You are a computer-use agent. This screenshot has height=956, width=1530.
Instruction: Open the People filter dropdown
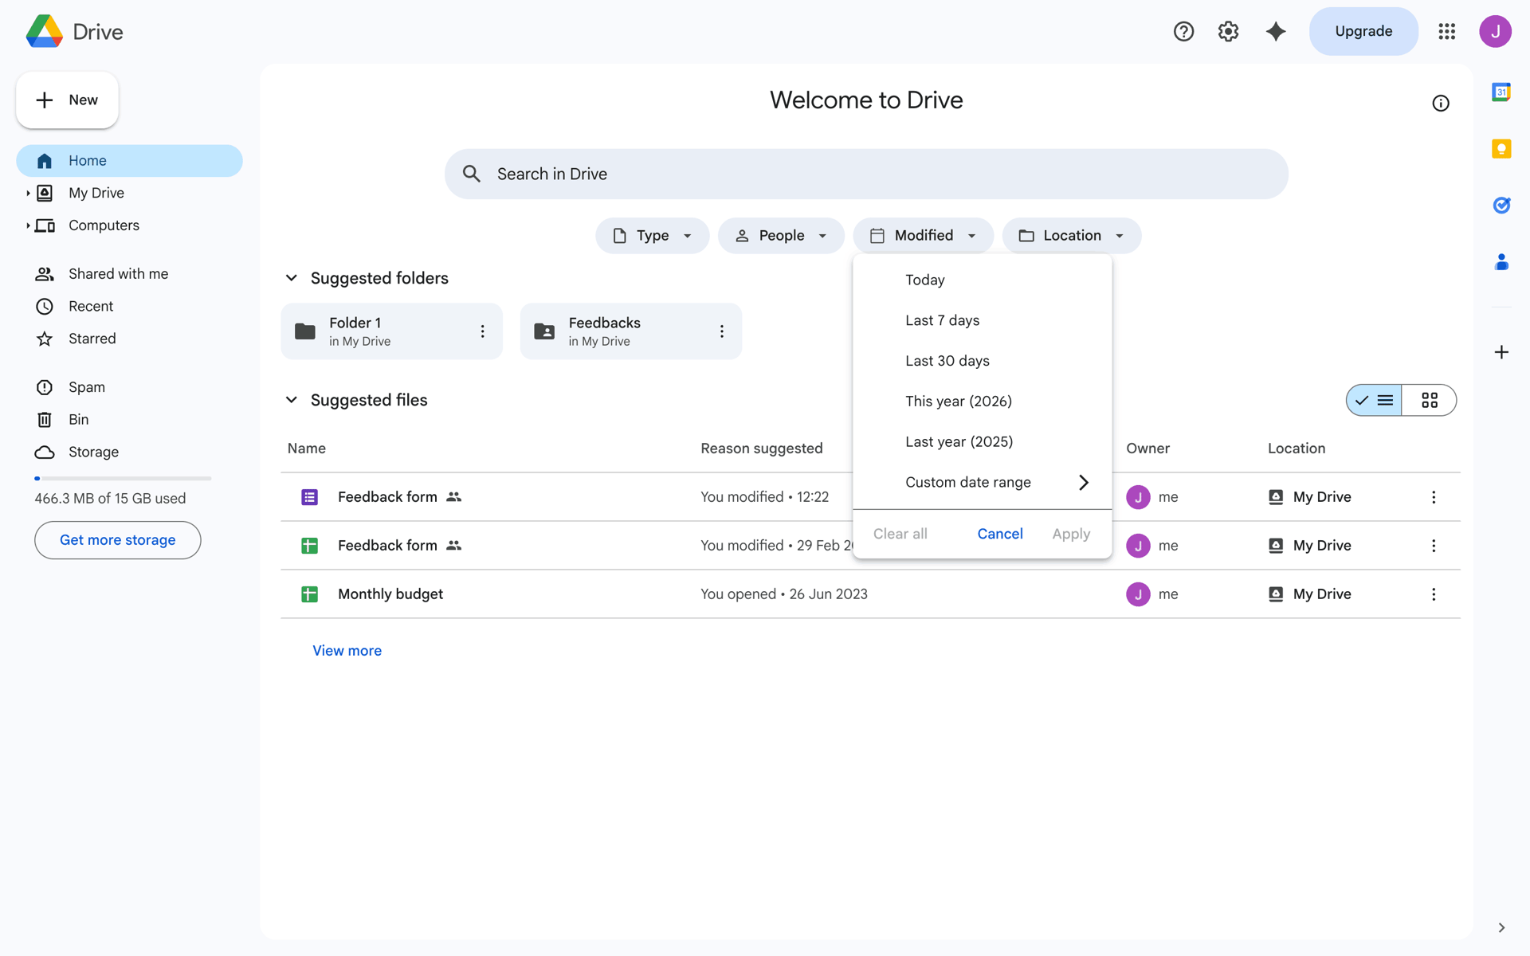pyautogui.click(x=781, y=236)
